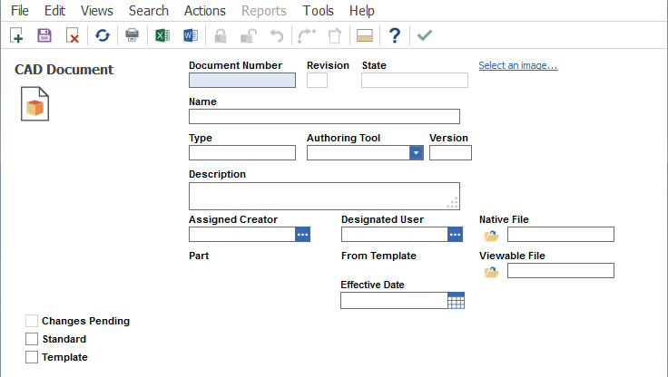Open the Actions menu
668x377 pixels.
pos(205,11)
